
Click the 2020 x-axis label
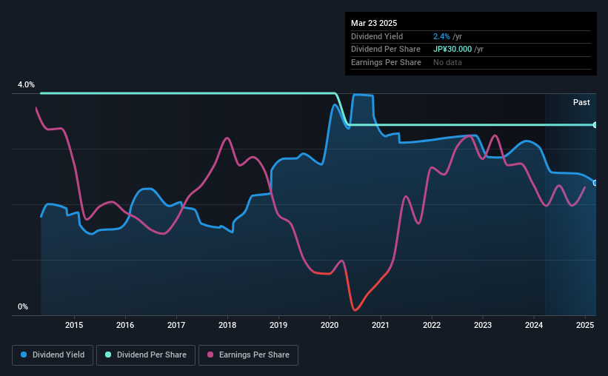330,325
